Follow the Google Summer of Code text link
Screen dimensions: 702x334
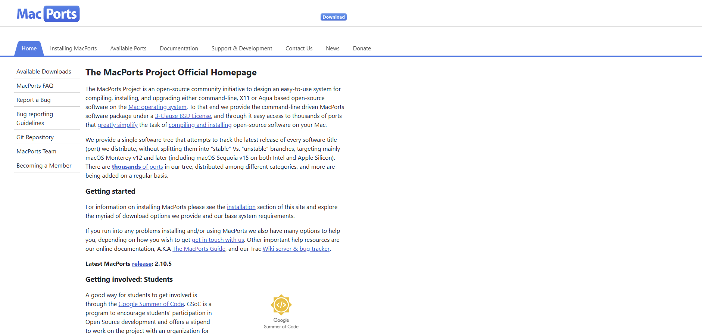coord(151,304)
